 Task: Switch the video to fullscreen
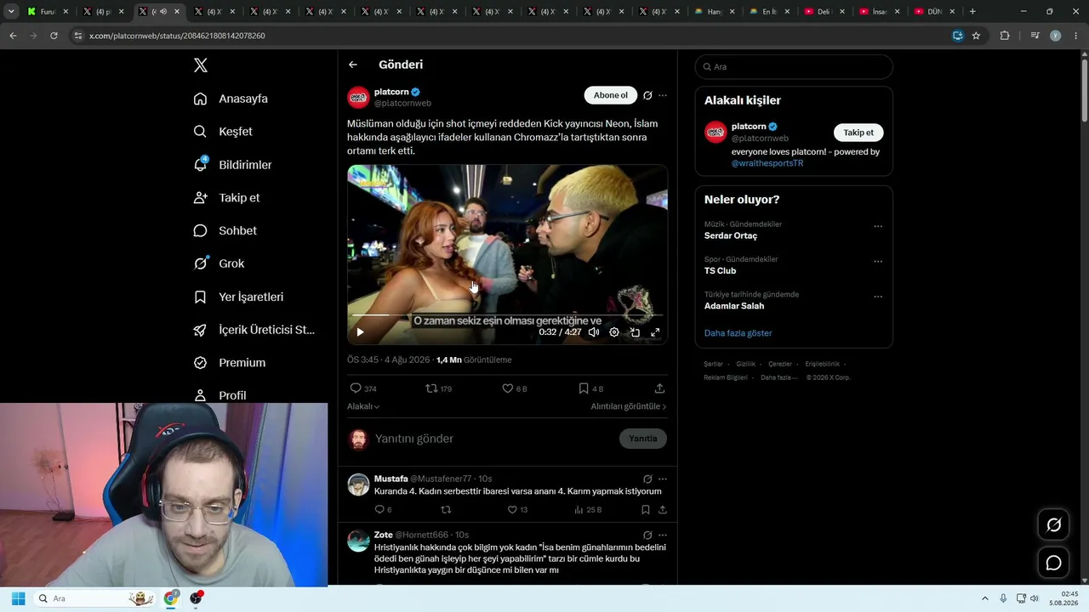pyautogui.click(x=655, y=332)
